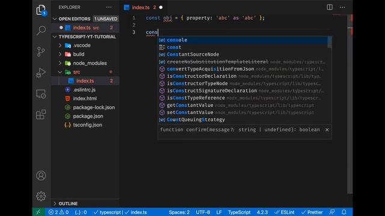Close the suggestion details pane
Viewport: 385px width, 216px height.
pyautogui.click(x=327, y=130)
